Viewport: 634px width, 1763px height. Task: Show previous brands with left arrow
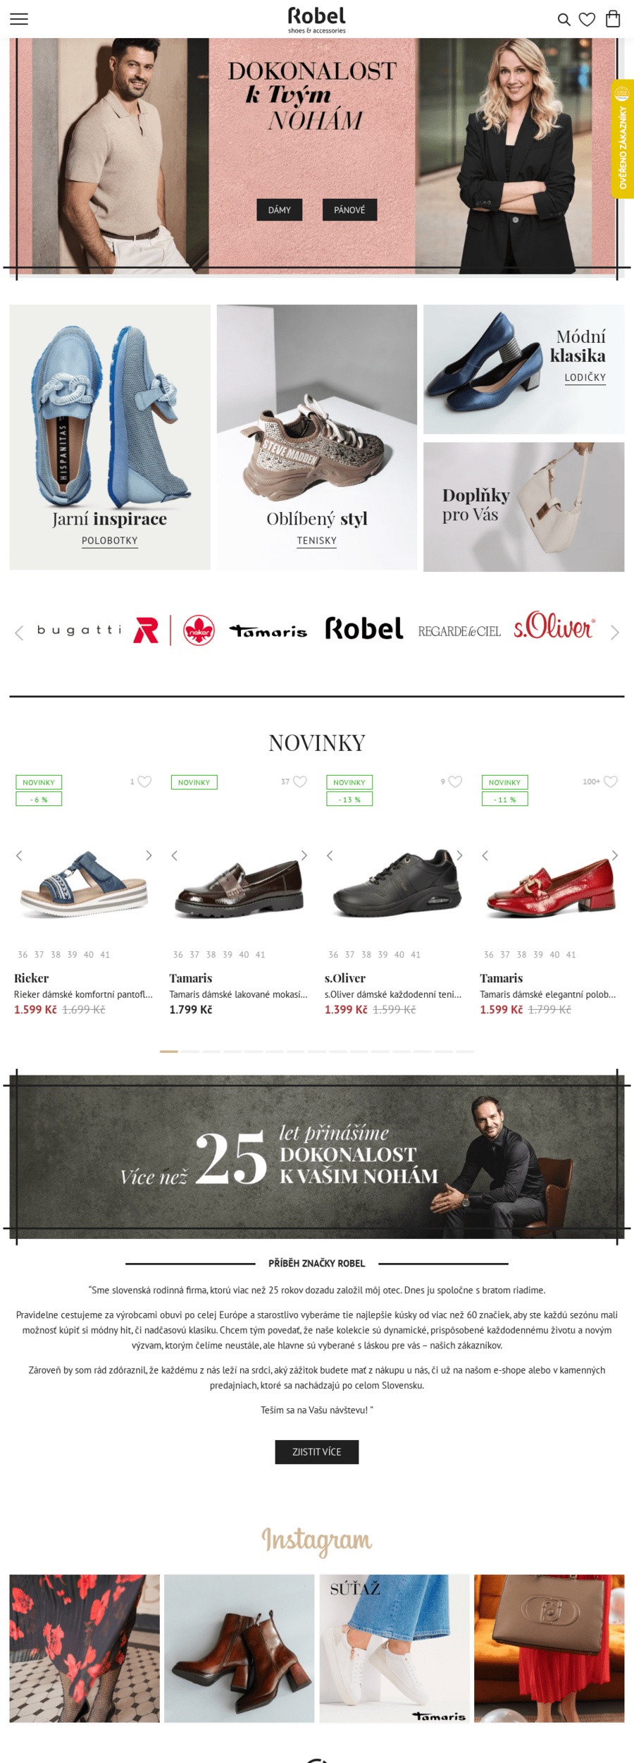(20, 633)
